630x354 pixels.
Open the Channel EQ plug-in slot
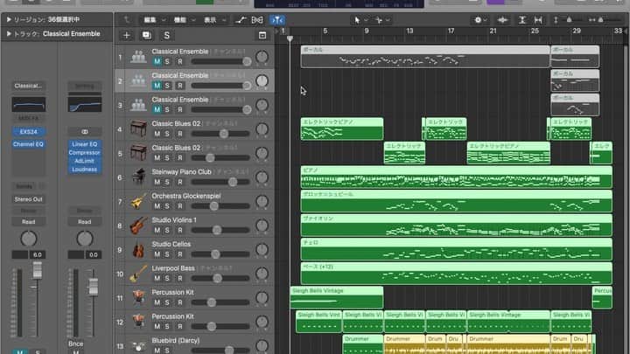pos(28,144)
